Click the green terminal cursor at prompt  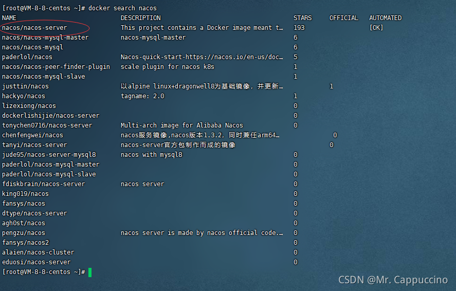point(90,272)
